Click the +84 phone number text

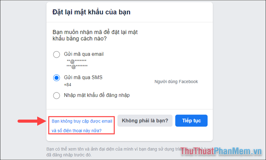68,85
